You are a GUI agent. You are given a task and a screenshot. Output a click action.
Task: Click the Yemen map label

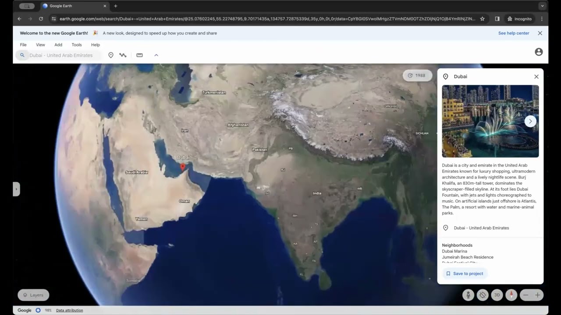[141, 219]
